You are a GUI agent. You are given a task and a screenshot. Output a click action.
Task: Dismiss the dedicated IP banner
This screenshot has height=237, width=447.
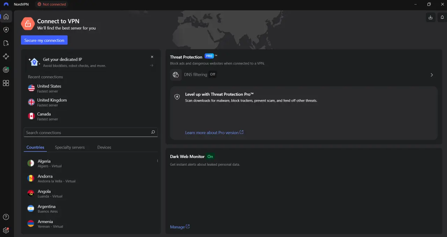(152, 57)
